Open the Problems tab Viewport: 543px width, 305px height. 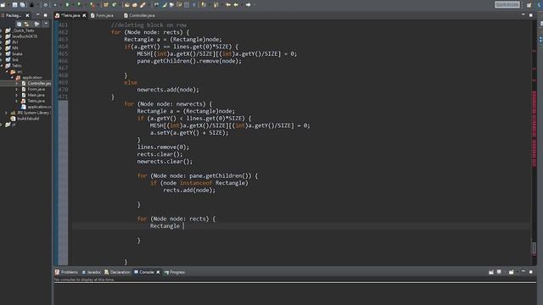pos(66,272)
